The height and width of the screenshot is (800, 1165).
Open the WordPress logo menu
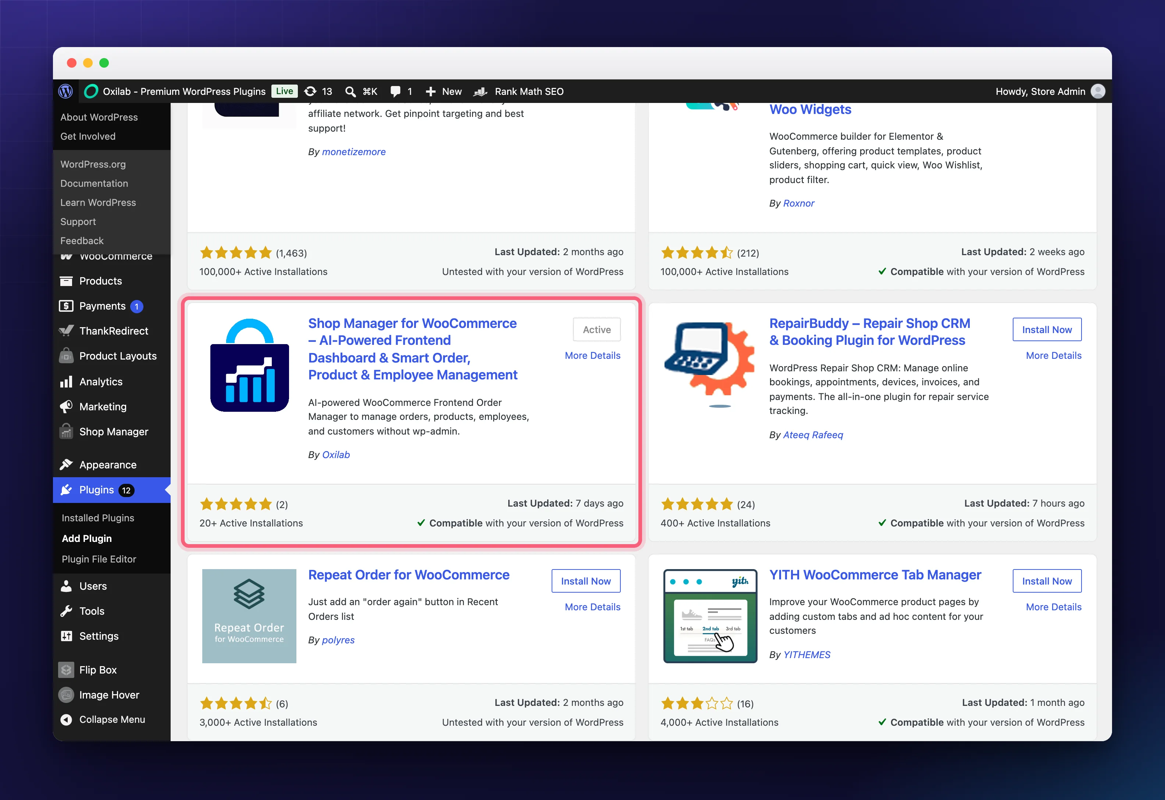tap(66, 91)
